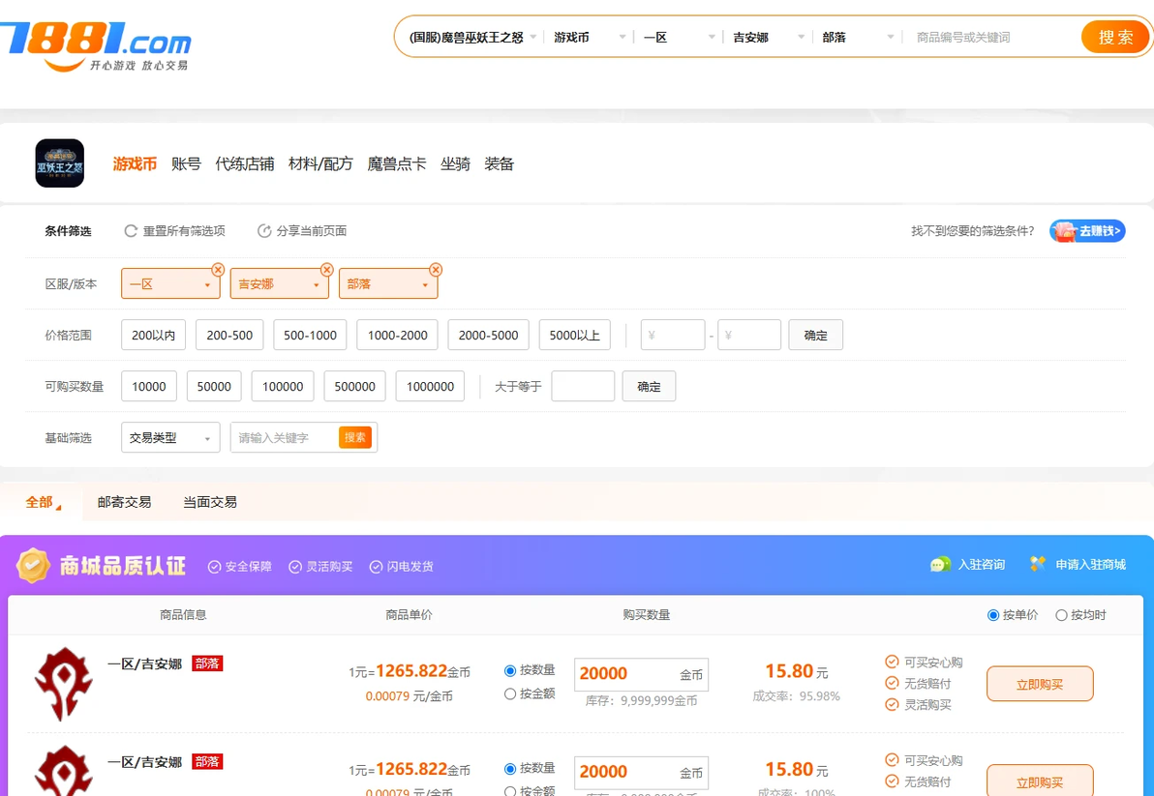This screenshot has height=796, width=1154.
Task: Click the gold 商城品质认证 badge icon
Action: [33, 565]
